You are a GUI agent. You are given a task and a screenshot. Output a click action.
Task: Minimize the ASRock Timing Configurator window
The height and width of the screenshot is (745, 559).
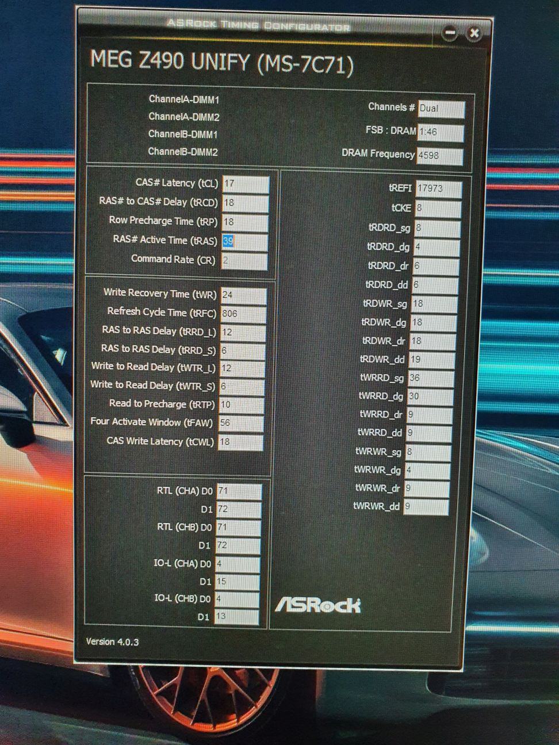click(450, 33)
